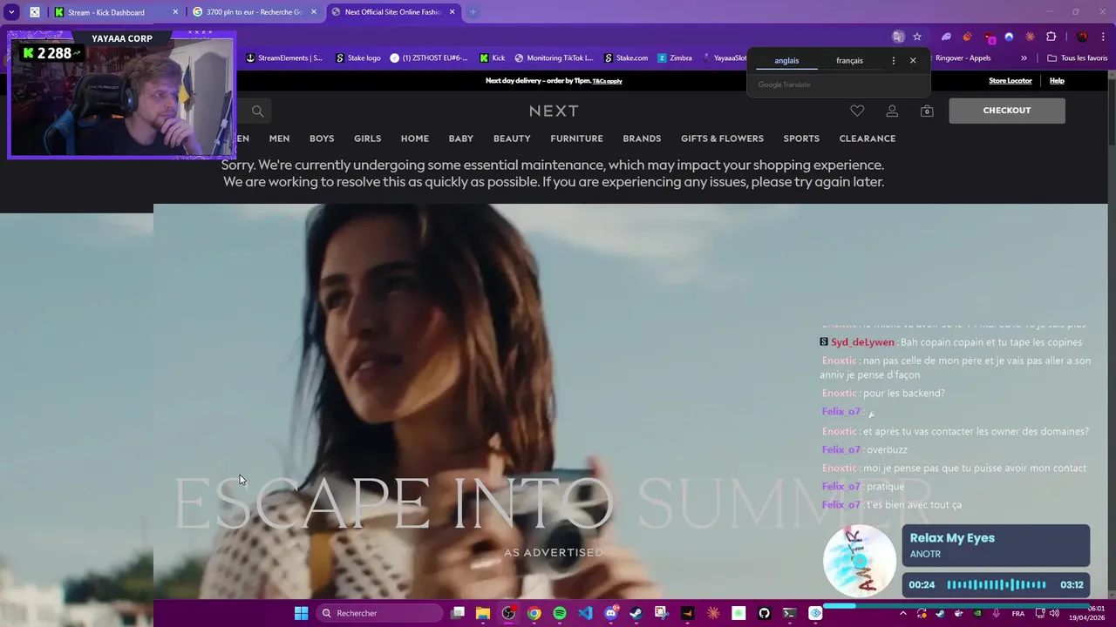Show more bookmarks with the chevron
The height and width of the screenshot is (627, 1116).
click(1024, 58)
